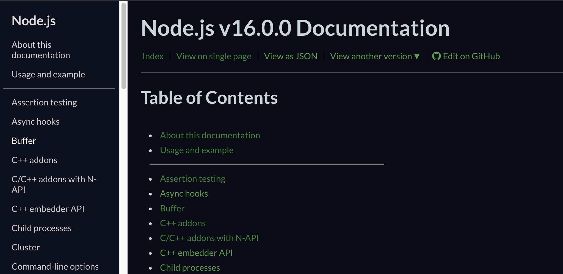Open the Index link
Viewport: 563px width, 274px height.
click(153, 56)
